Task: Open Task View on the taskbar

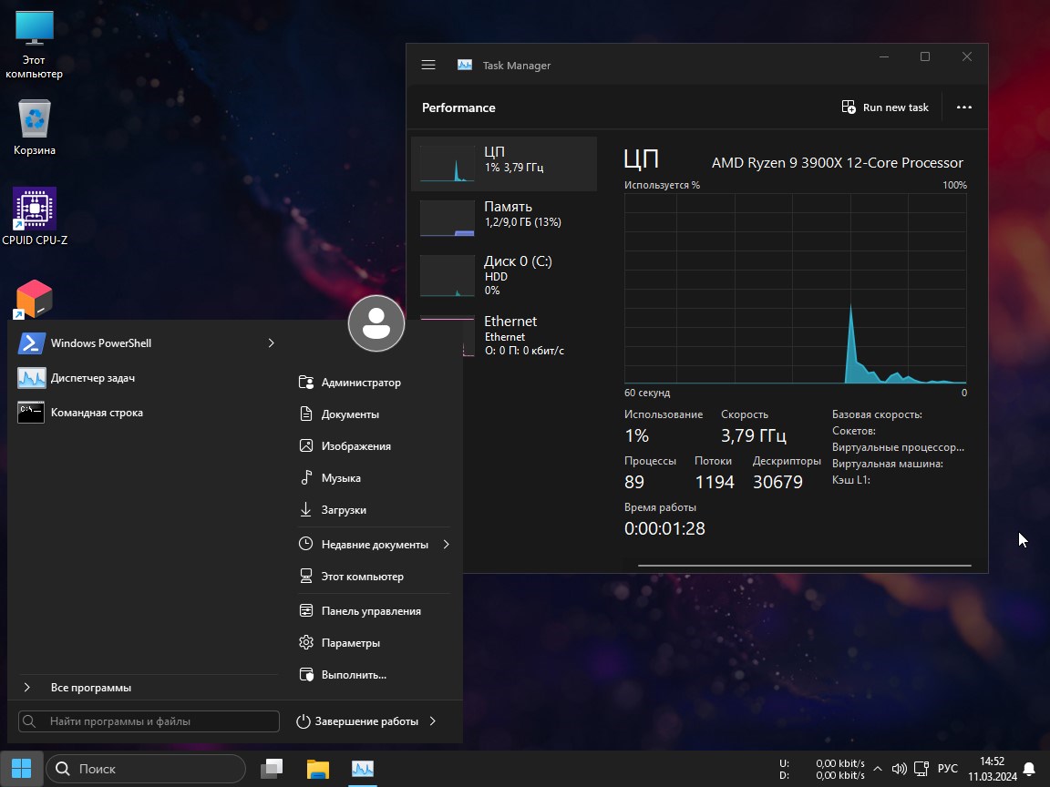Action: [x=272, y=769]
